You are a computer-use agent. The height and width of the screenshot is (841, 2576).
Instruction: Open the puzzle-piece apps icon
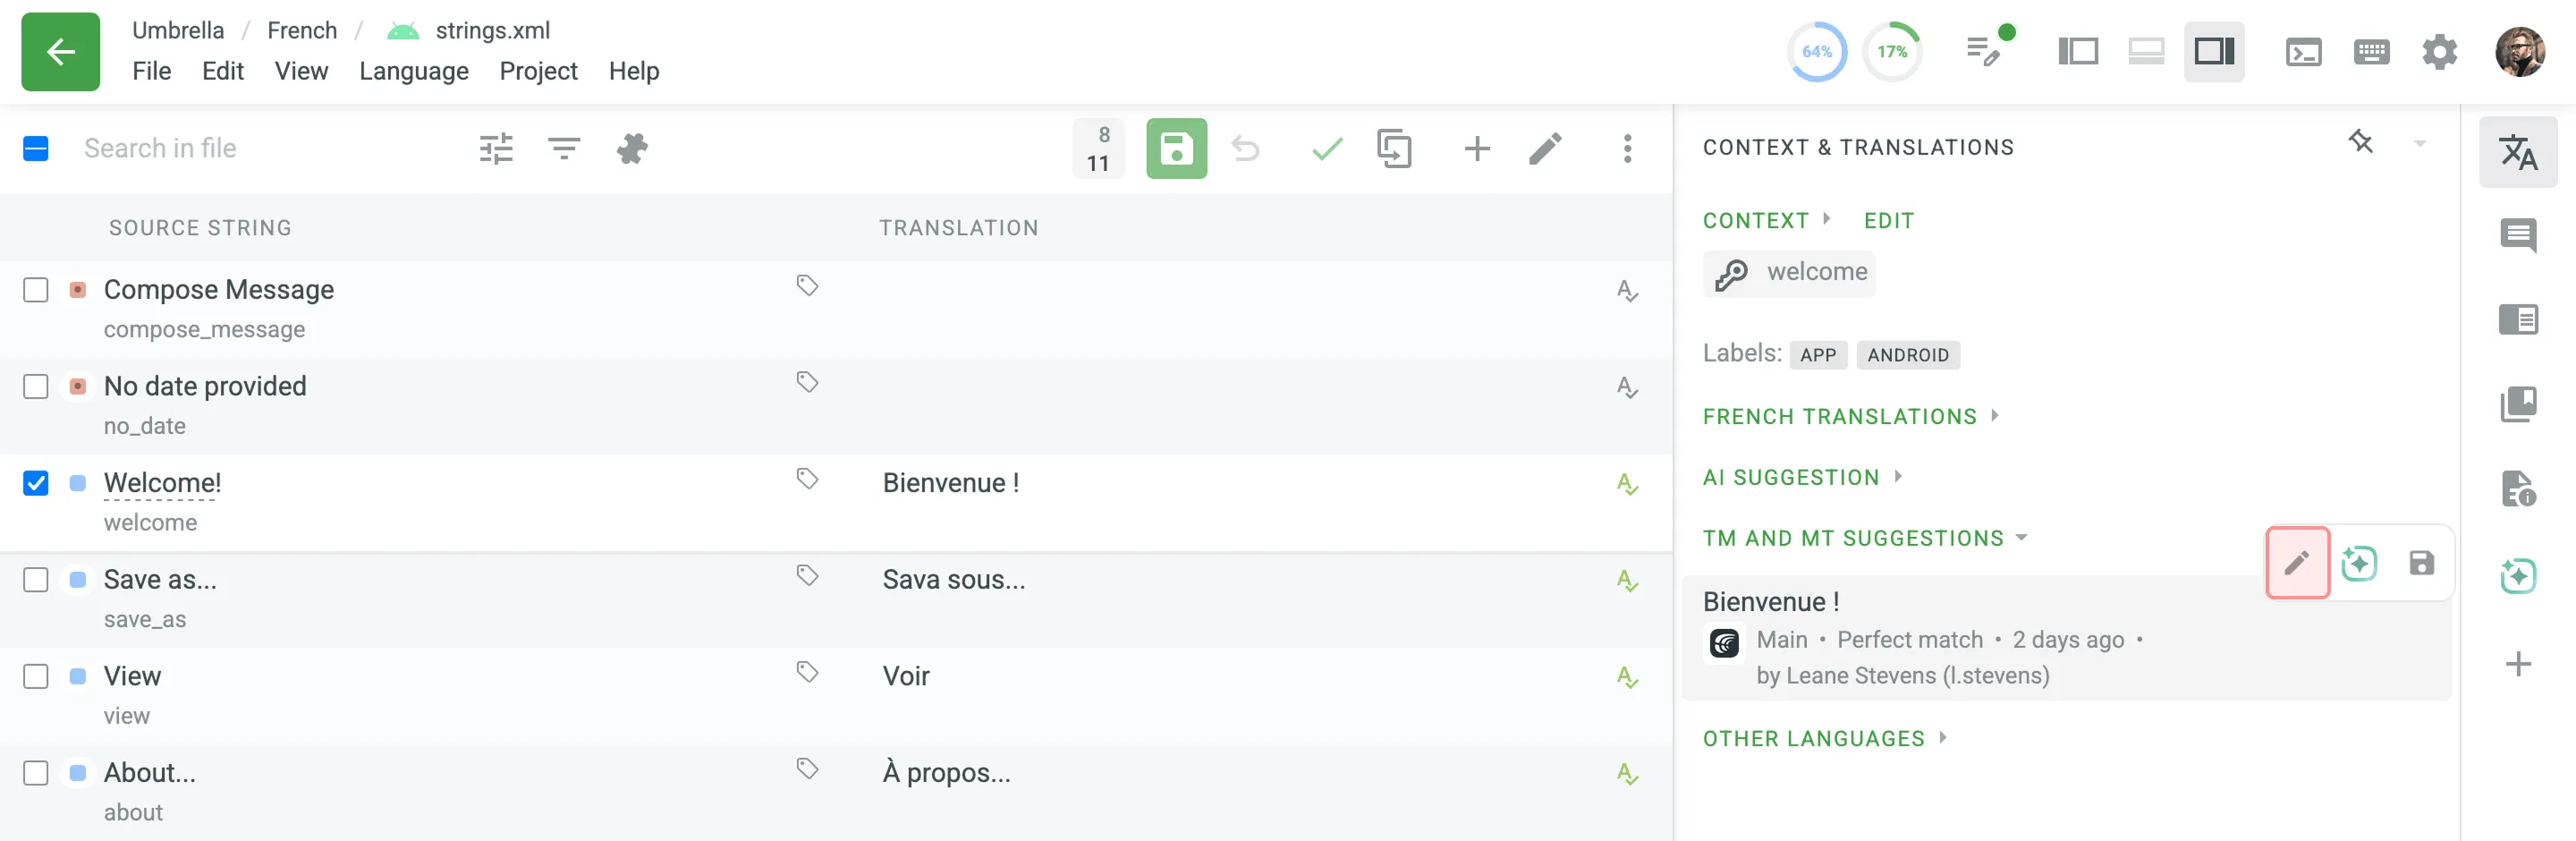pyautogui.click(x=632, y=149)
